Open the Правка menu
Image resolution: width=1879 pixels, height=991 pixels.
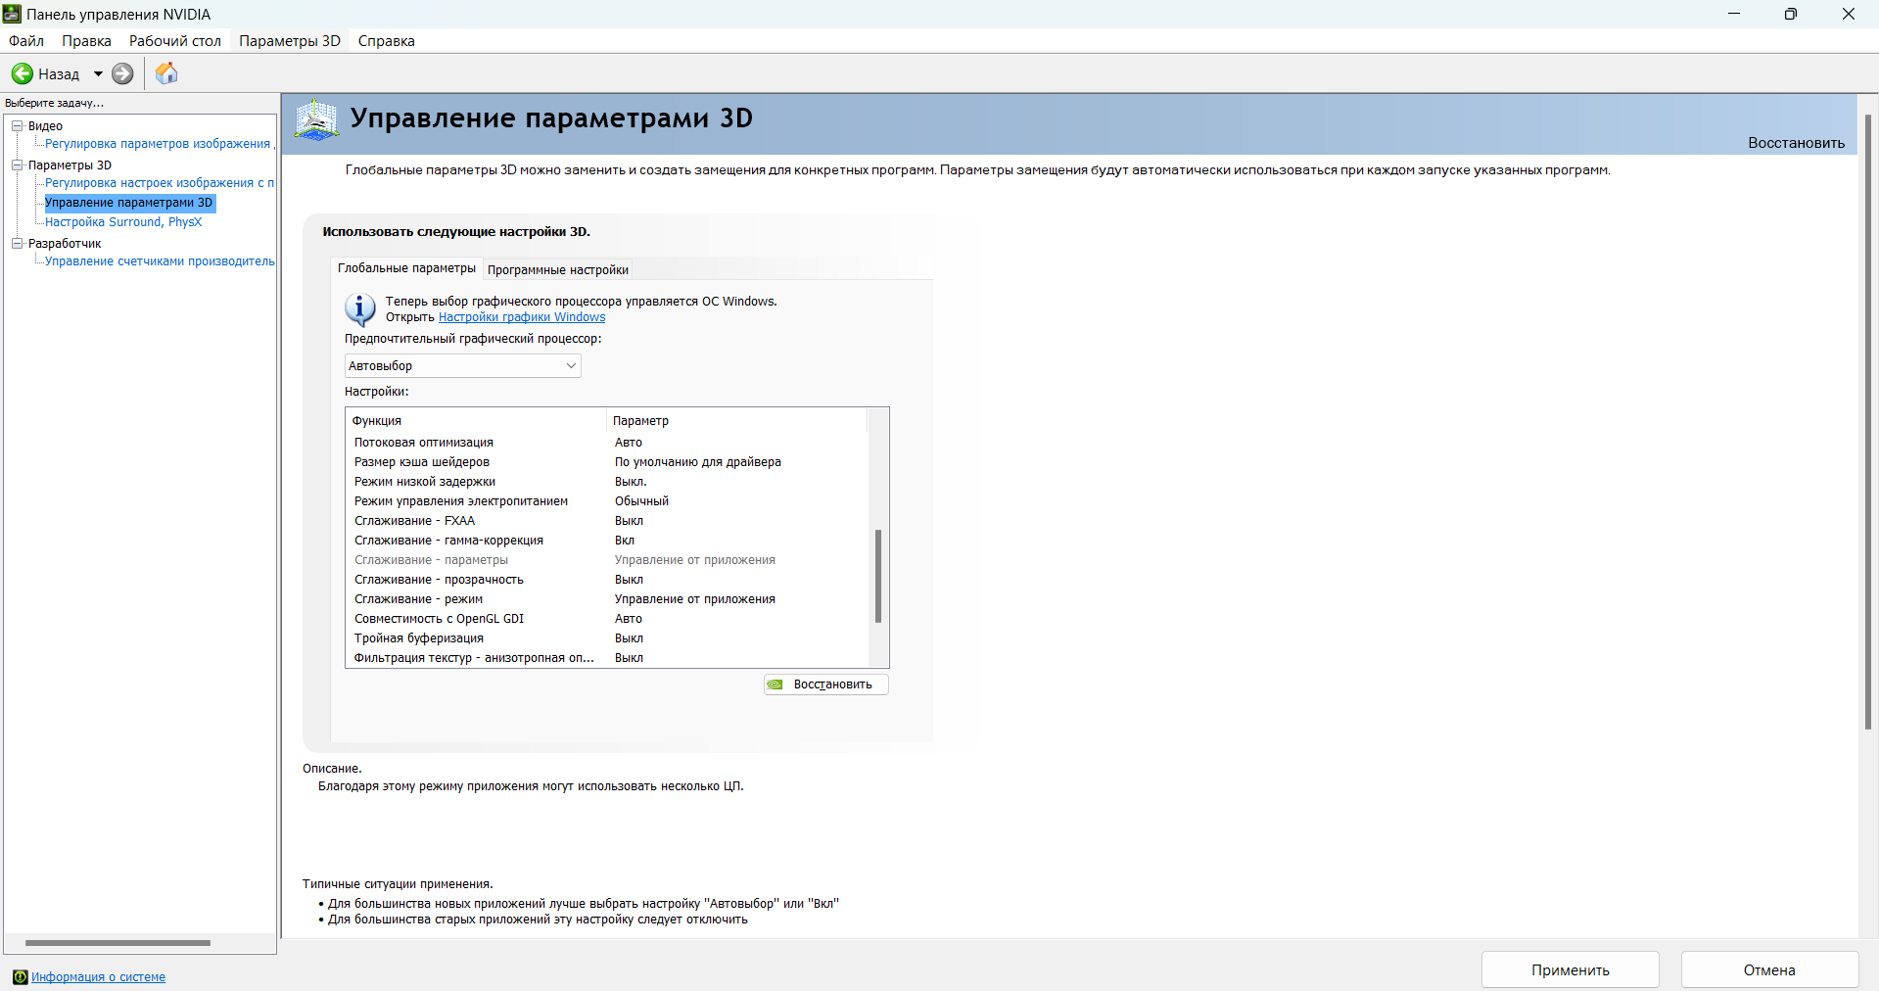click(x=86, y=41)
